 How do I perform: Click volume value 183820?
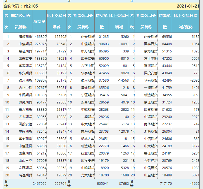(40, 59)
